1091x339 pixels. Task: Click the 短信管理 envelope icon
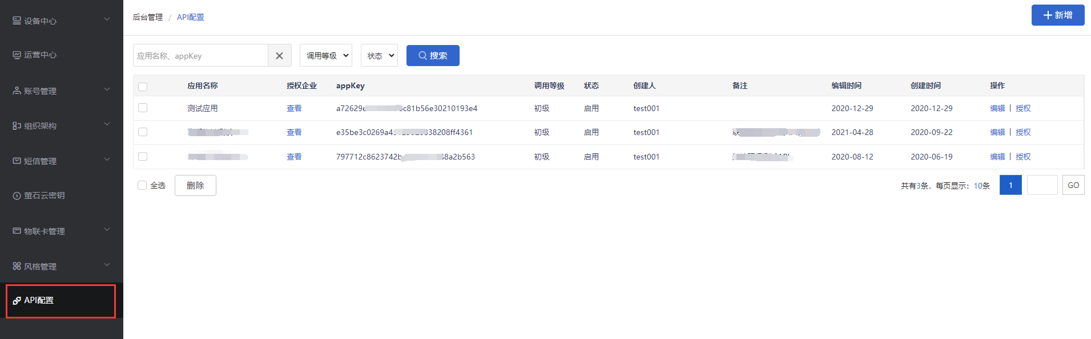17,161
